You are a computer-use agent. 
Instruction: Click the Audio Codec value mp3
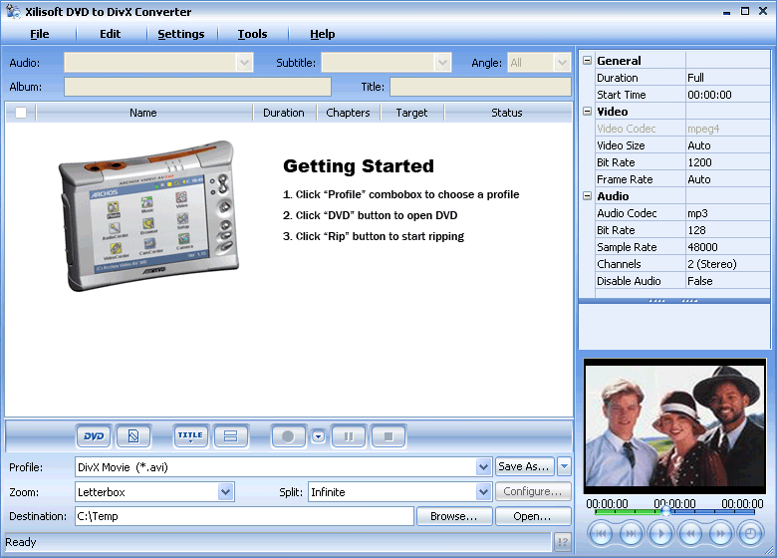(x=697, y=213)
